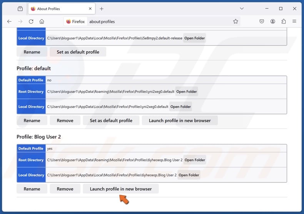Click the 'Profile: Blog User 2' heading
Image resolution: width=304 pixels, height=214 pixels.
(x=39, y=137)
